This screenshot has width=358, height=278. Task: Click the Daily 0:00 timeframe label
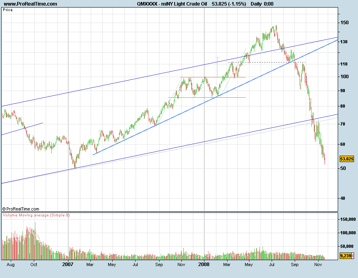[x=262, y=4]
